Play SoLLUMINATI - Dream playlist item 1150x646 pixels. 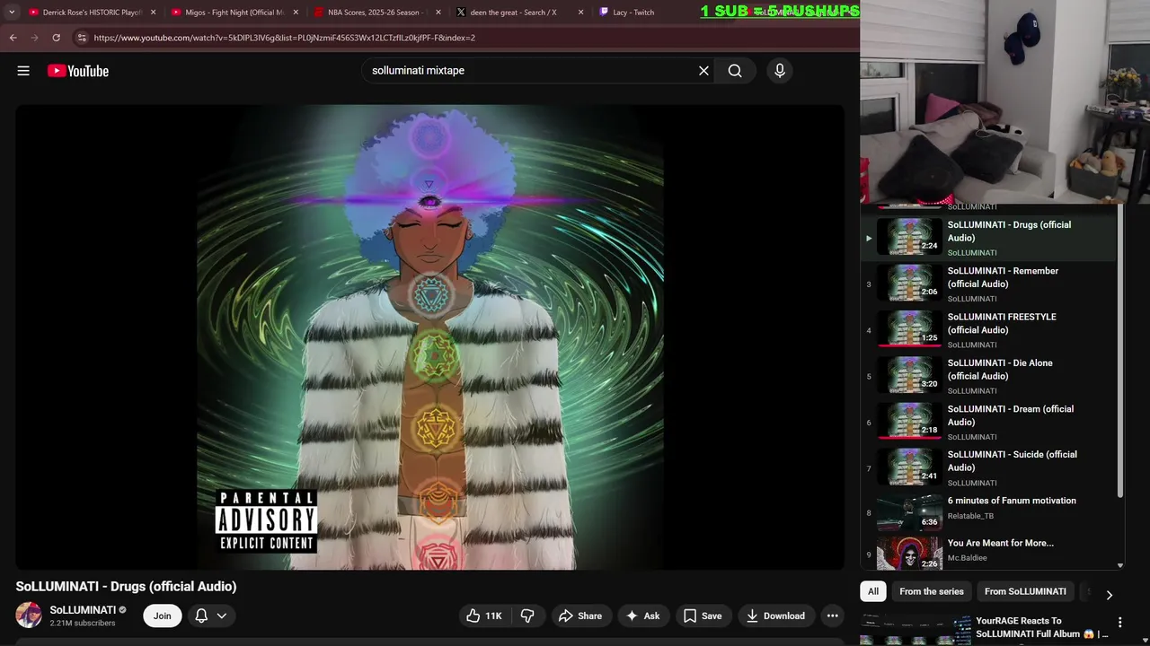[987, 422]
